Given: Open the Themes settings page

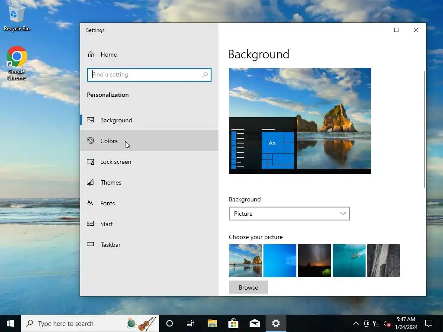Looking at the screenshot, I should tap(149, 182).
